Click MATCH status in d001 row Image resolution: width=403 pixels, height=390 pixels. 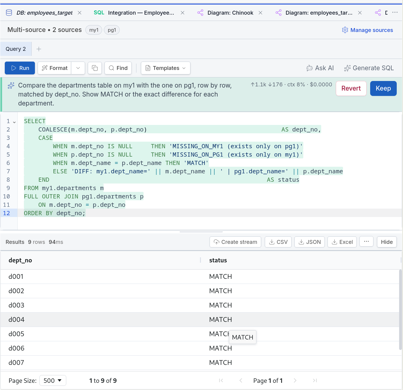coord(221,276)
